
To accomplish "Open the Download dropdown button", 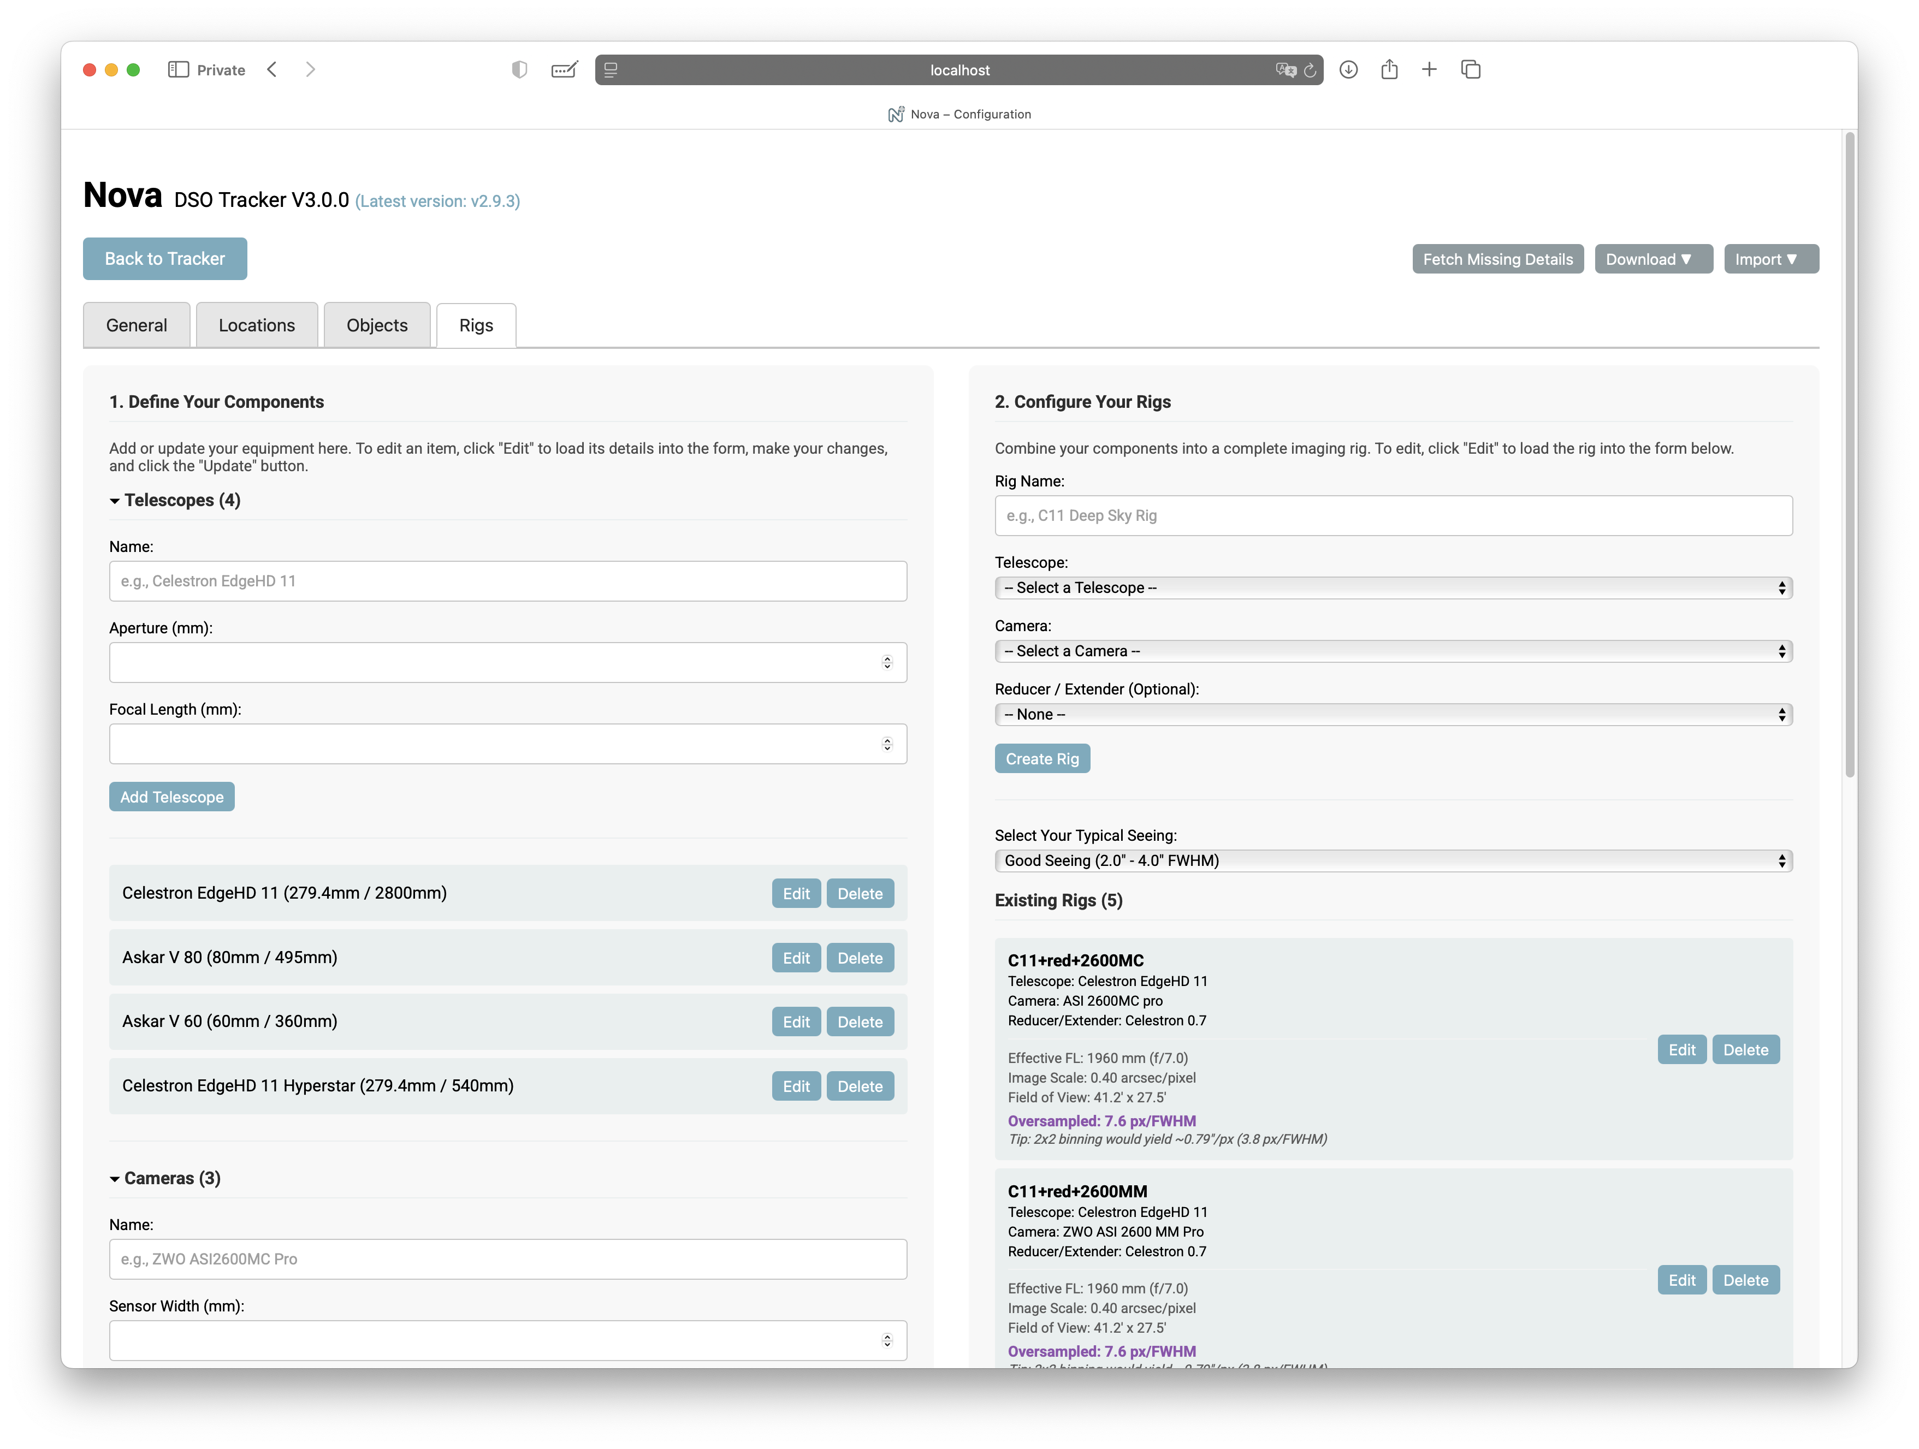I will point(1652,259).
